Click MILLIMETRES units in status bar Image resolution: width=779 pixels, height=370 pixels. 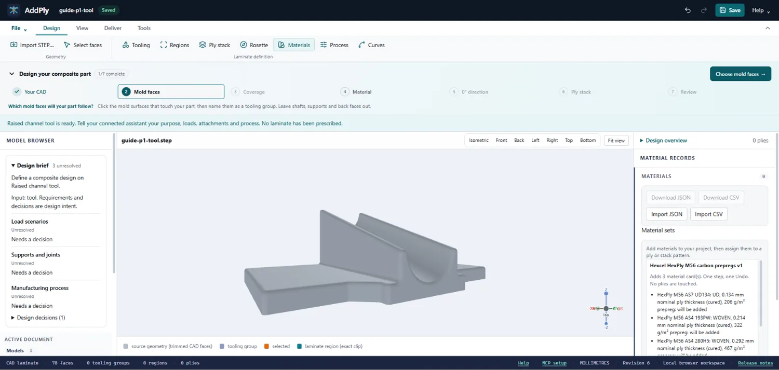[x=595, y=363]
